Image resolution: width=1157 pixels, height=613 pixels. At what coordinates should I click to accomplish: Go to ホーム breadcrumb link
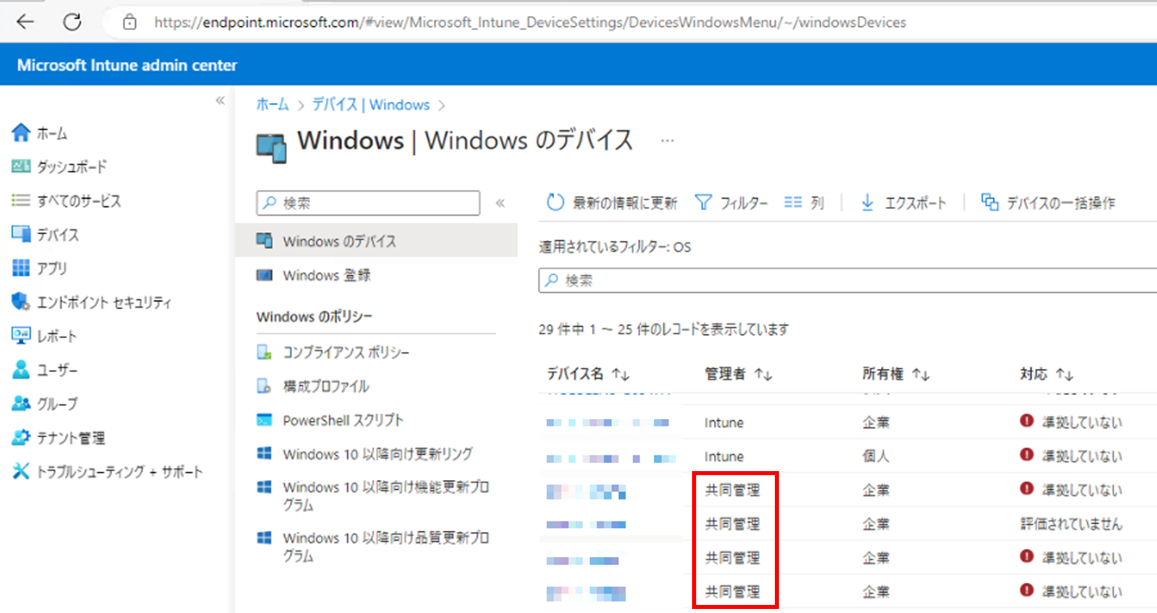[273, 105]
